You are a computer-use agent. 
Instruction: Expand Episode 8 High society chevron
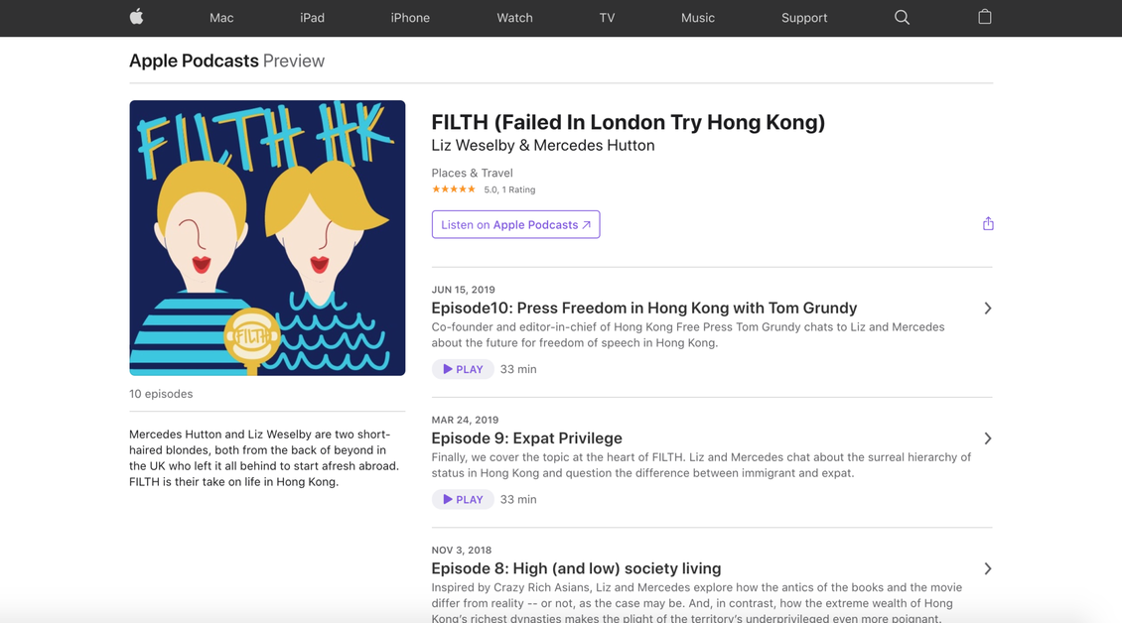point(988,568)
